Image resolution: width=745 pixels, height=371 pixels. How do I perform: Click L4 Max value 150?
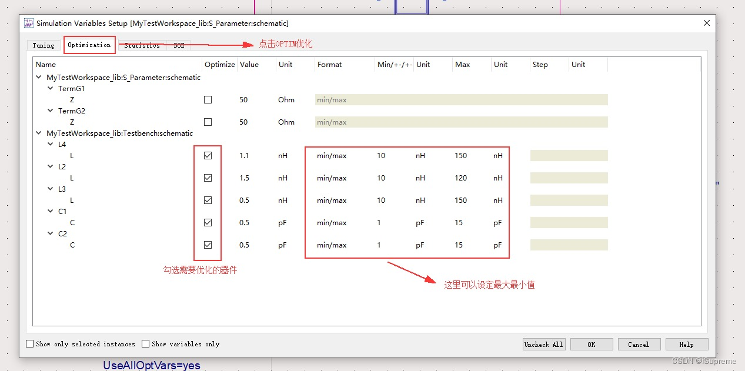click(460, 156)
